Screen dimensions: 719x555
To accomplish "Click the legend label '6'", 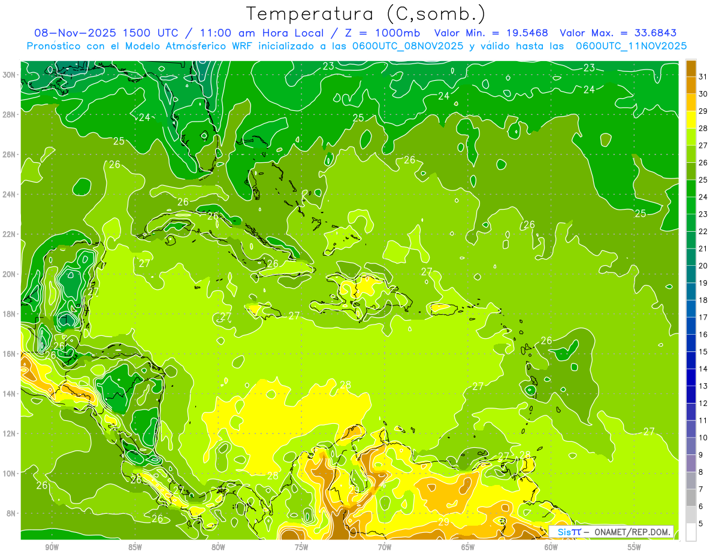I will coord(701,507).
